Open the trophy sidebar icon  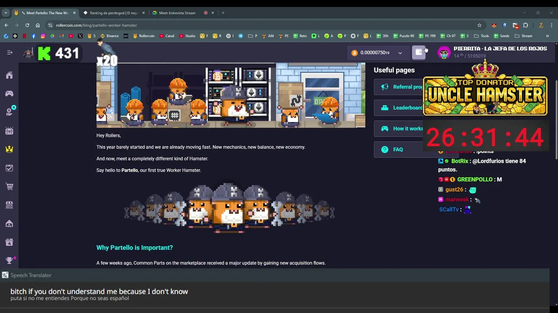point(9,261)
